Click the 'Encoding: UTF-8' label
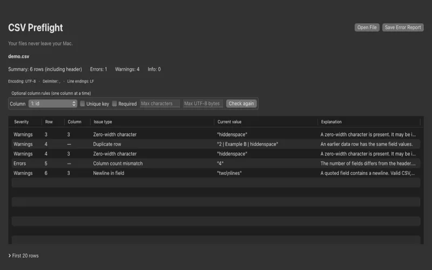Image resolution: width=432 pixels, height=270 pixels. point(22,82)
